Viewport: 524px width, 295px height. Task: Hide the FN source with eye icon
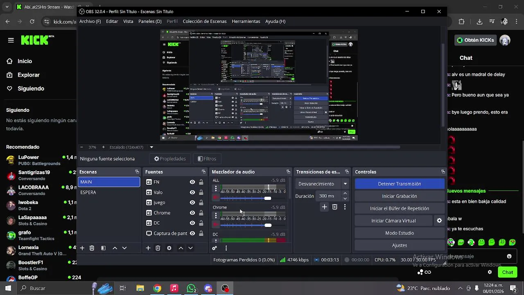[x=192, y=182]
